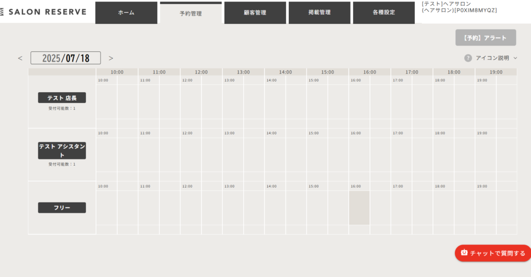Go to previous day with left arrow
The image size is (531, 277).
point(20,59)
